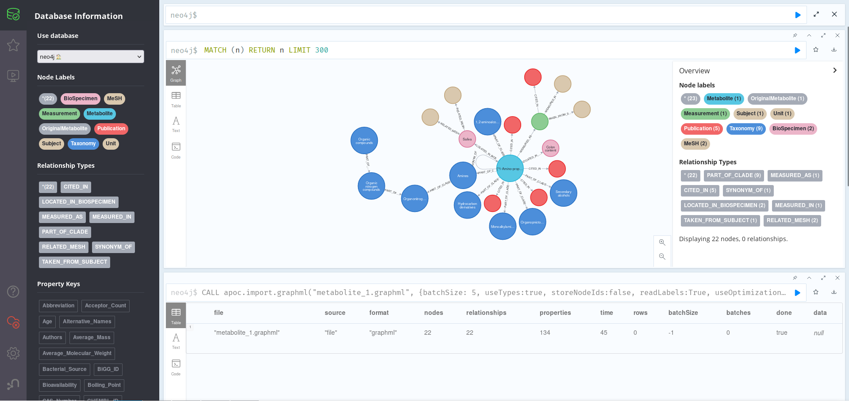Favorite the apoc.import.graphml query

(x=816, y=292)
